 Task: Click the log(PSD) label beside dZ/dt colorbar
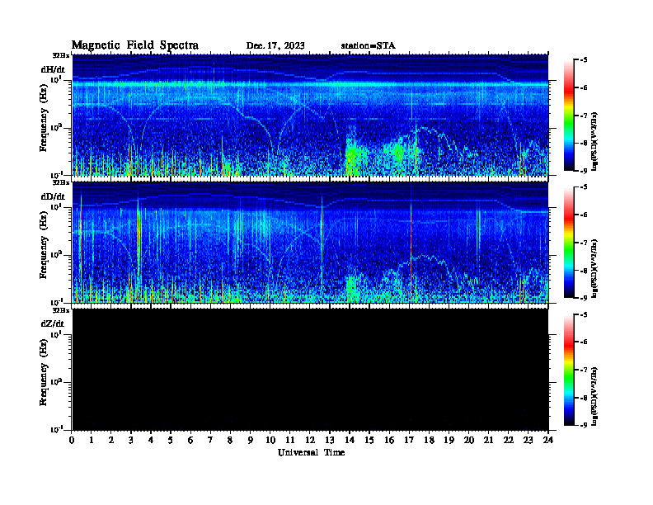coord(594,396)
